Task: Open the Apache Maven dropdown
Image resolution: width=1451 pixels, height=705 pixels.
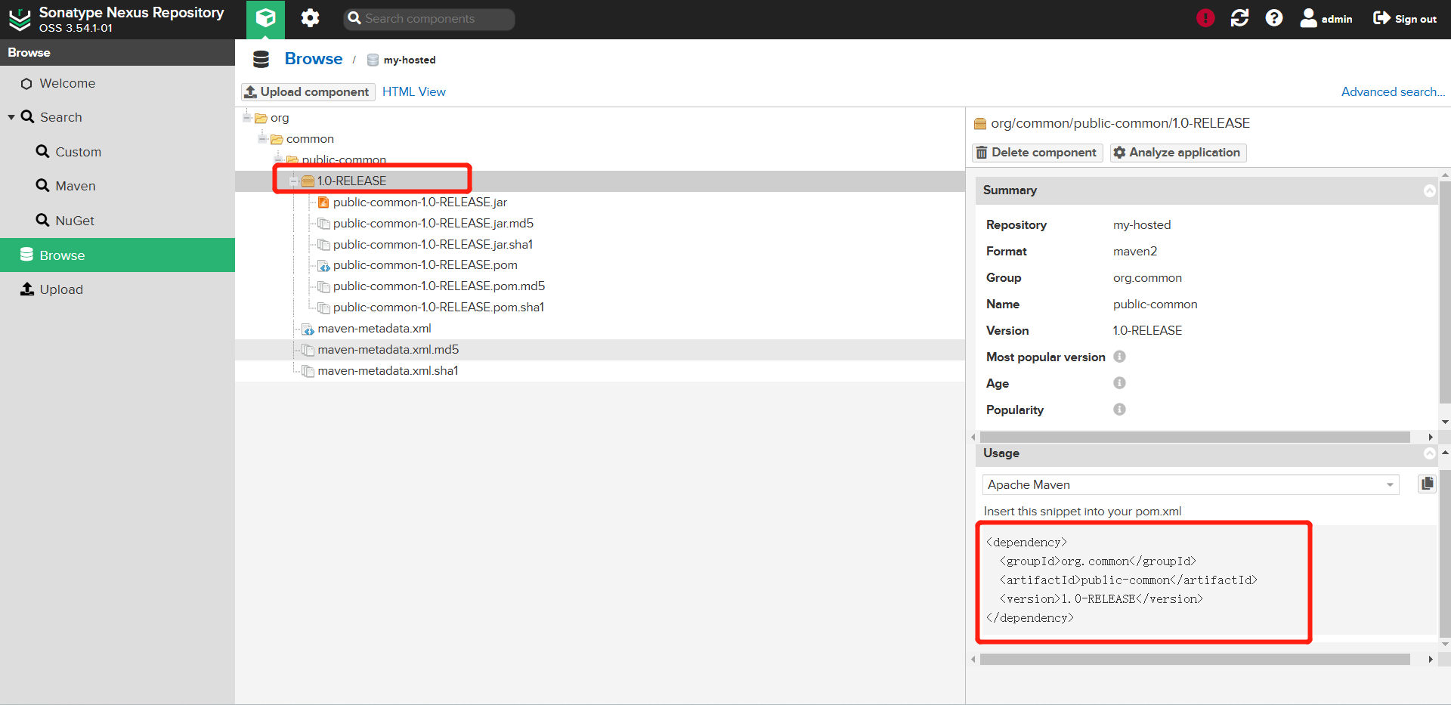Action: [x=1190, y=485]
